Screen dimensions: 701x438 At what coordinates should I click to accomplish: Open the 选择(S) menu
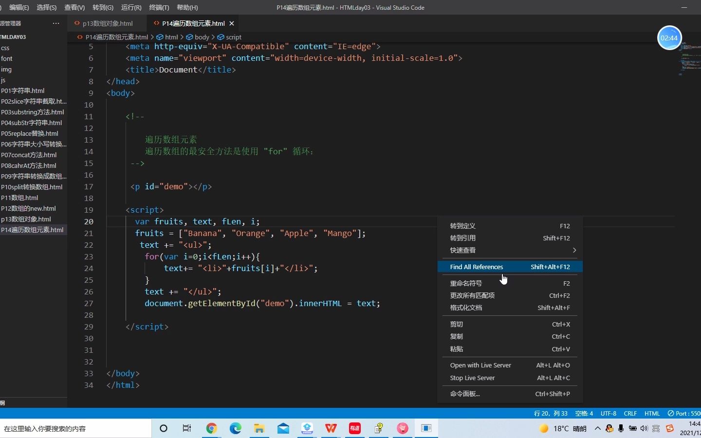[47, 7]
